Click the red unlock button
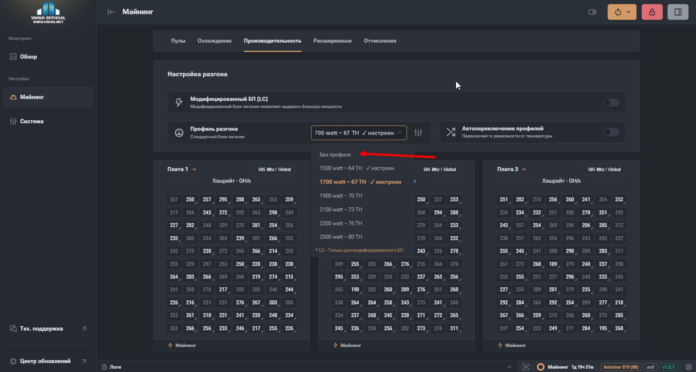 (x=652, y=12)
